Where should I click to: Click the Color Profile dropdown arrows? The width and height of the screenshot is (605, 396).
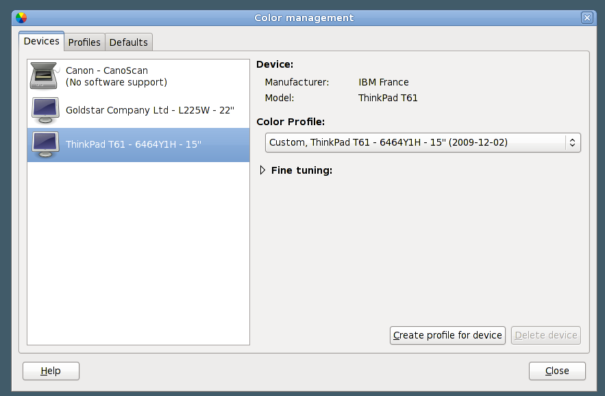[x=573, y=142]
